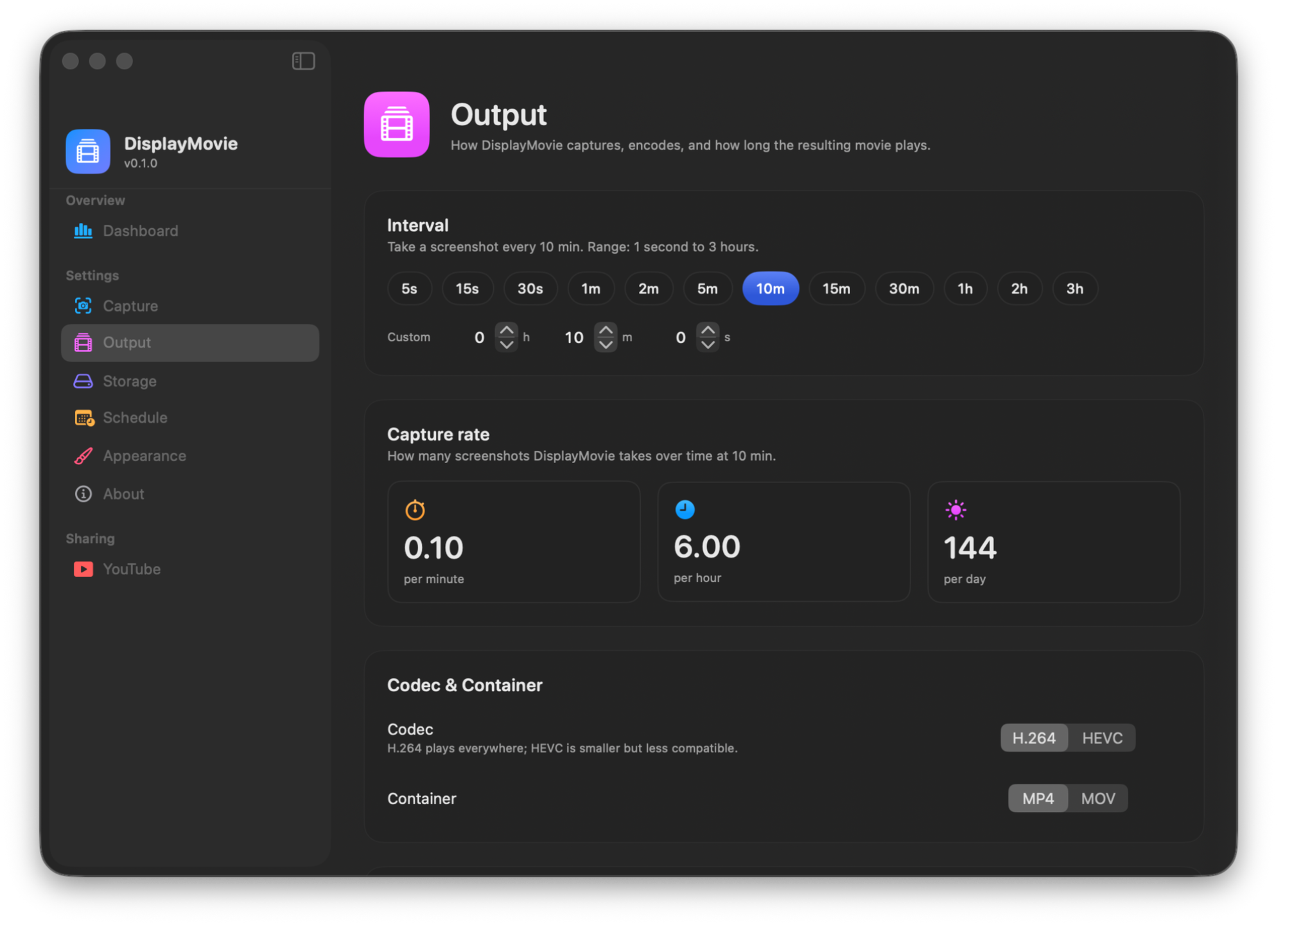Choose the 1m interval preset
This screenshot has width=1310, height=925.
(x=591, y=288)
